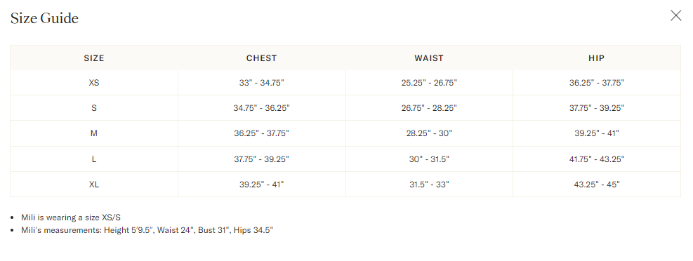The height and width of the screenshot is (261, 693).
Task: Click the 'Mili is wearing a size XS/S' note
Action: point(71,217)
